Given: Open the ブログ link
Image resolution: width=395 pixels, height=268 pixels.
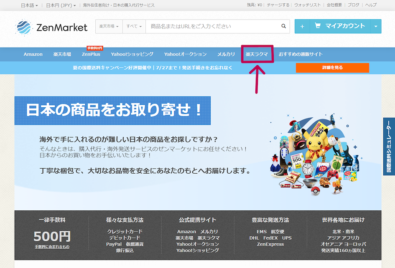Looking at the screenshot, I should point(354,5).
